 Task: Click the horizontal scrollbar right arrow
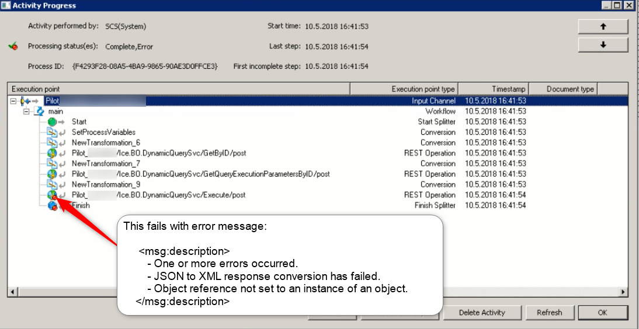623,292
